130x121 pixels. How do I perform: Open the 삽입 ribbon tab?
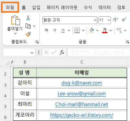click(36, 7)
